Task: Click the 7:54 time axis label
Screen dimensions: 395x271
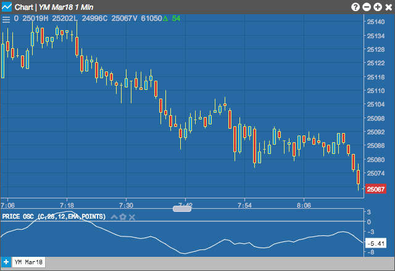Action: pos(244,205)
